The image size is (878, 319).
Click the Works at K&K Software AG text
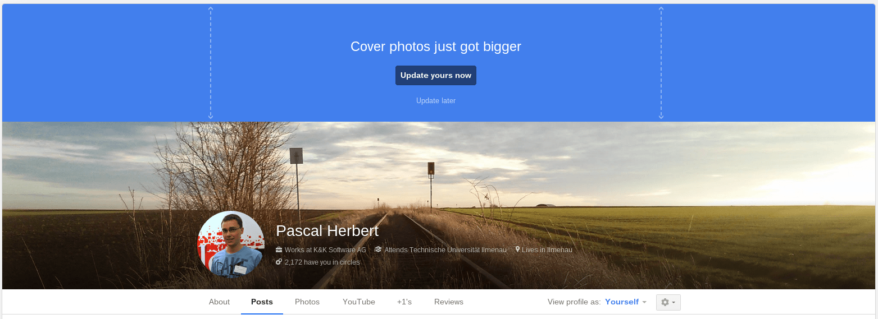[325, 250]
